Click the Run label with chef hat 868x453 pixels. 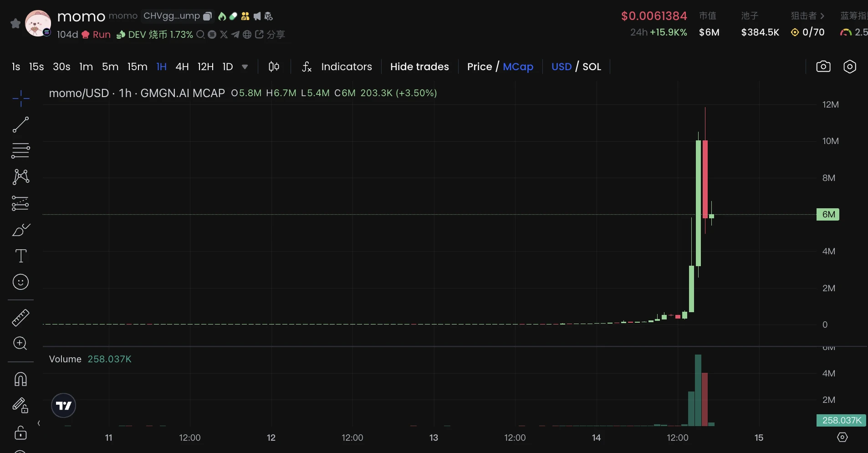[x=96, y=35]
